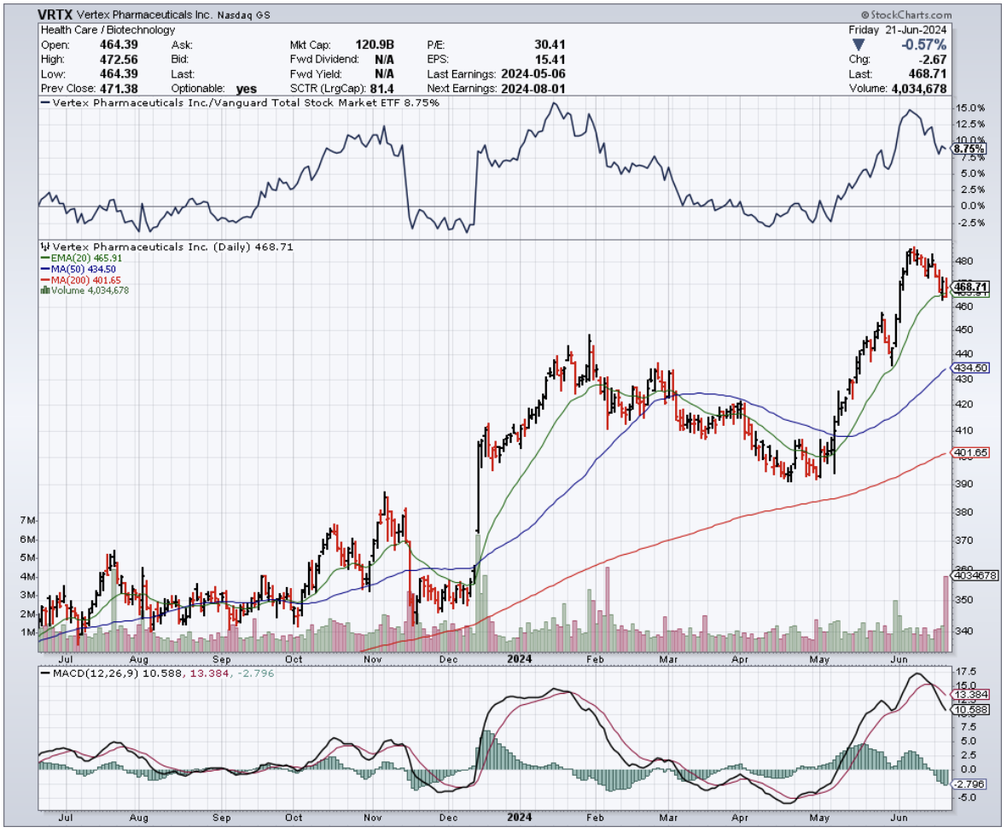
Task: Click the 10.588 MACD line axis label
Action: (971, 709)
